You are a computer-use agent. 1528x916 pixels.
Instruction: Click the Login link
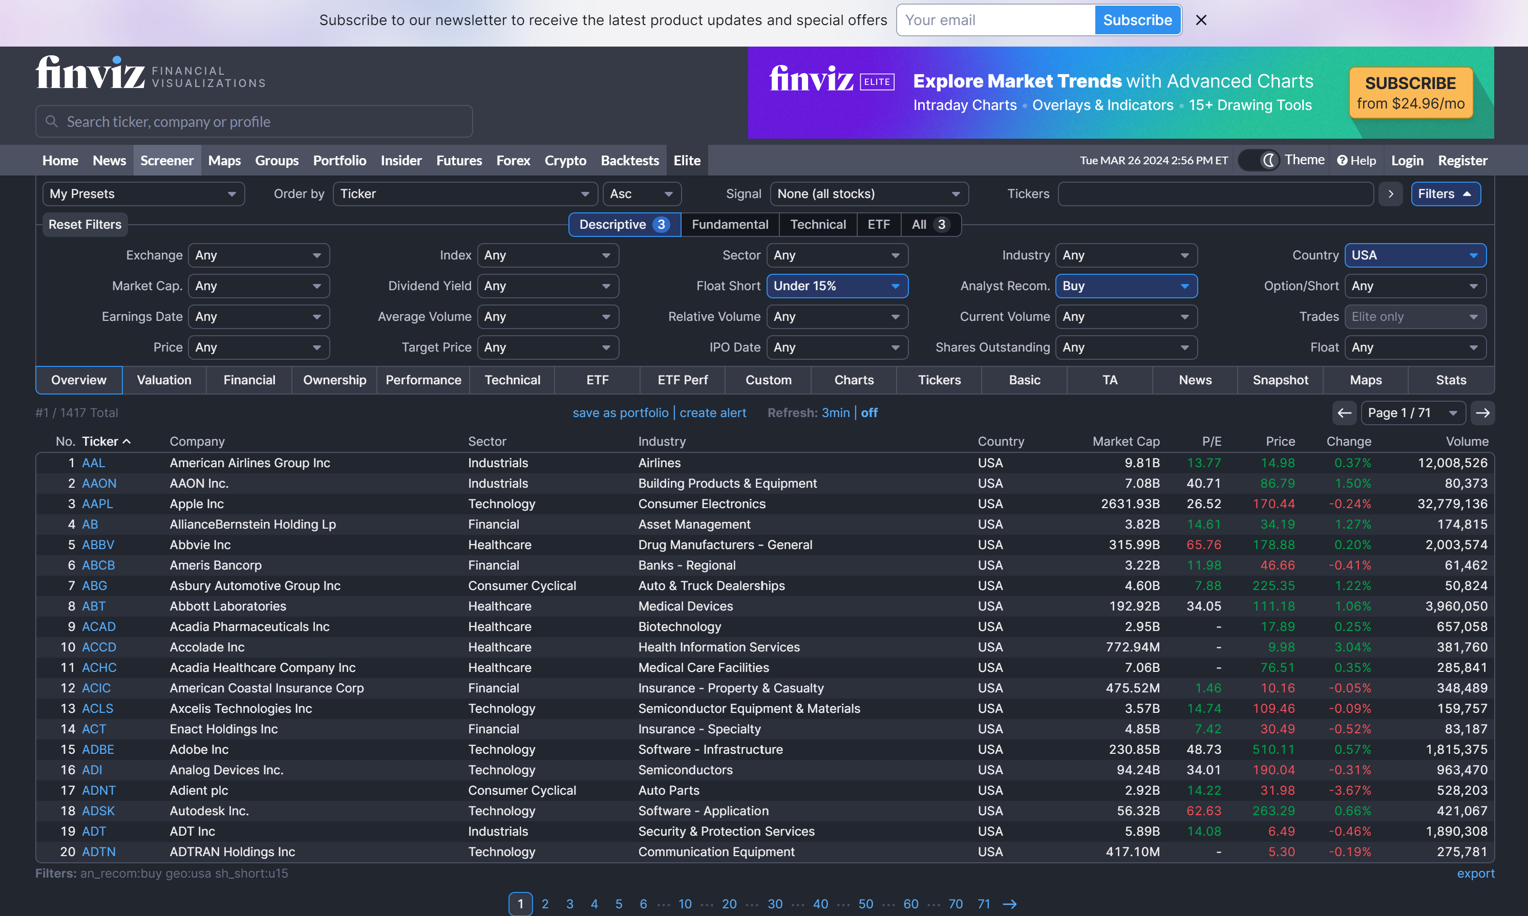[1407, 161]
